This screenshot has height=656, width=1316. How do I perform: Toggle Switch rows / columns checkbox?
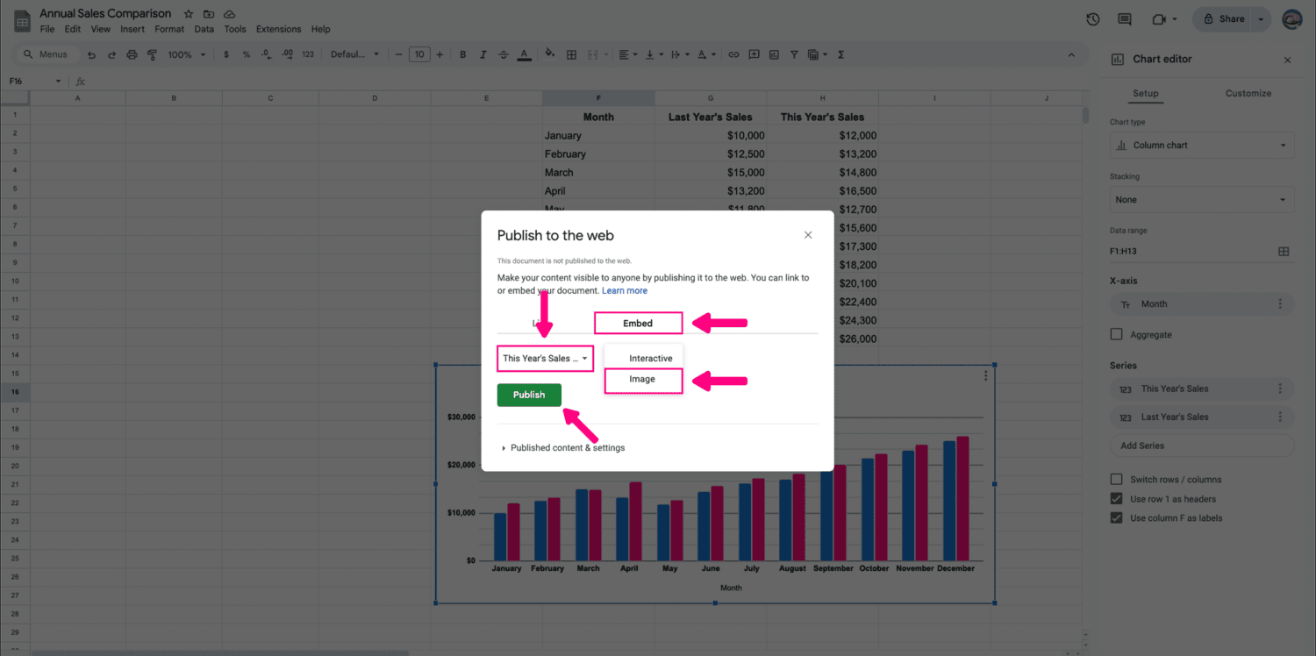(x=1116, y=479)
